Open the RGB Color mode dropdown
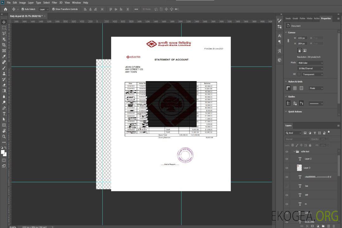The width and height of the screenshot is (342, 228). pos(310,63)
